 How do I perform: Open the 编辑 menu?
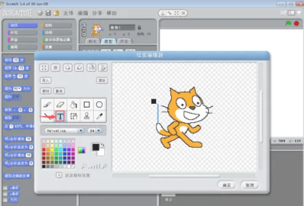tap(83, 13)
